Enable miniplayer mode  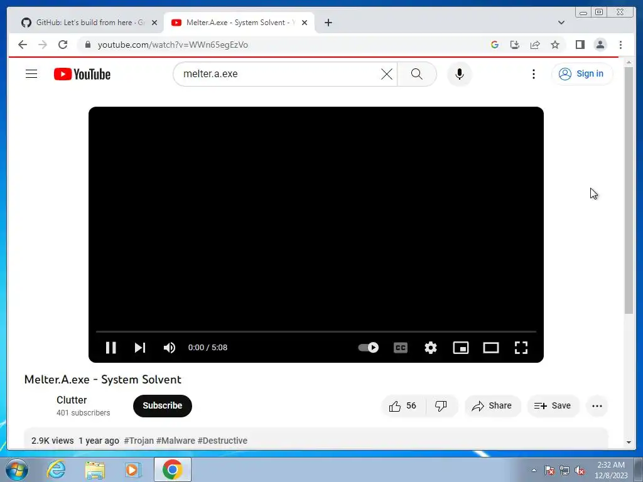460,348
